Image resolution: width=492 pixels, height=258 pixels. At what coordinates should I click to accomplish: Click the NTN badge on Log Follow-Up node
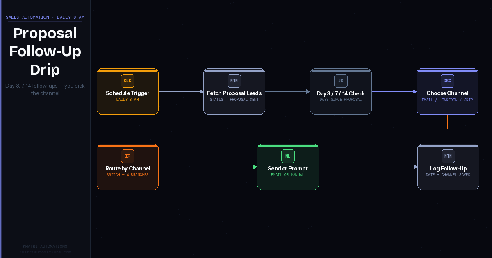pyautogui.click(x=448, y=156)
